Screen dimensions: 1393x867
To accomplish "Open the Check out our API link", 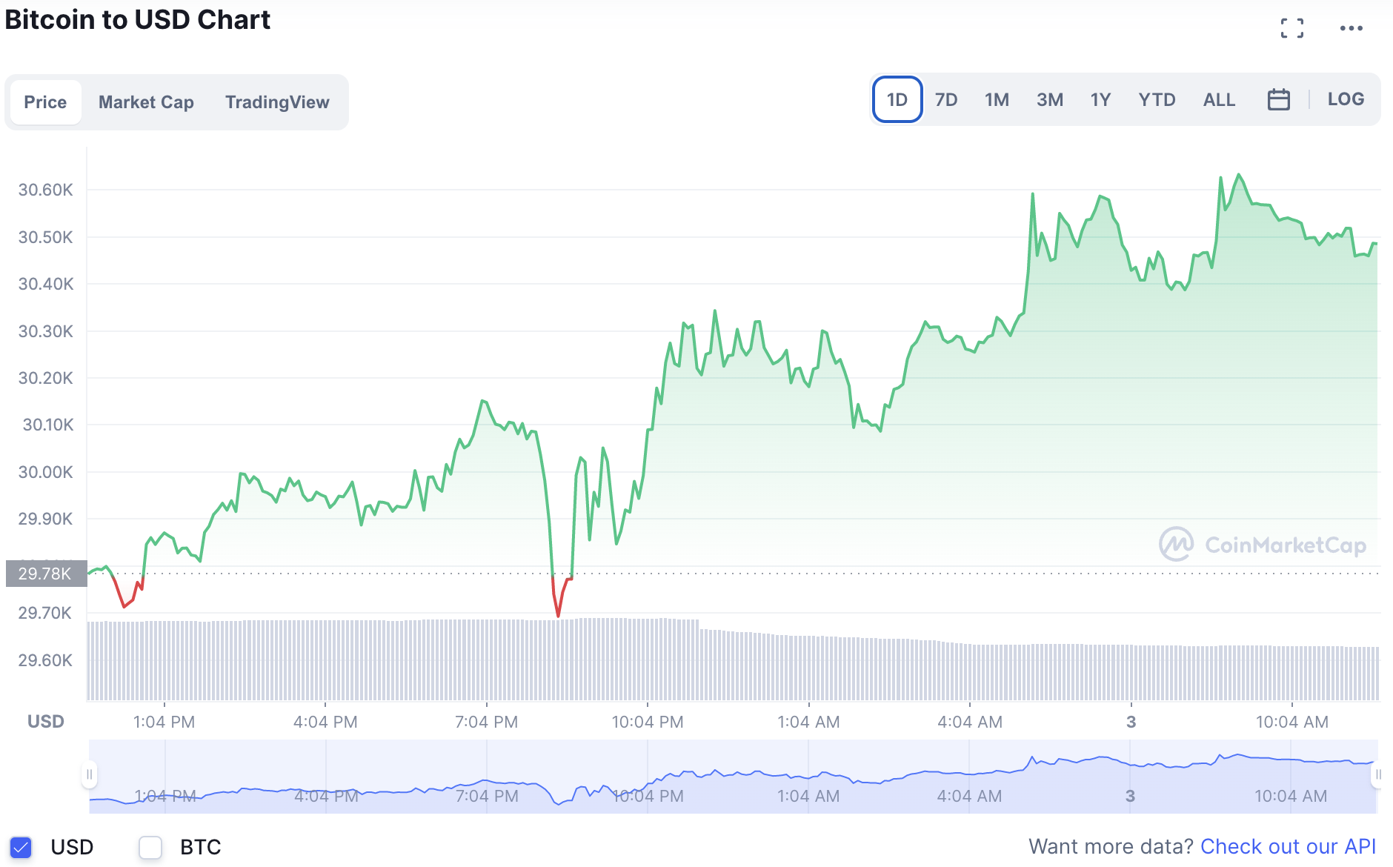I will [x=1288, y=846].
